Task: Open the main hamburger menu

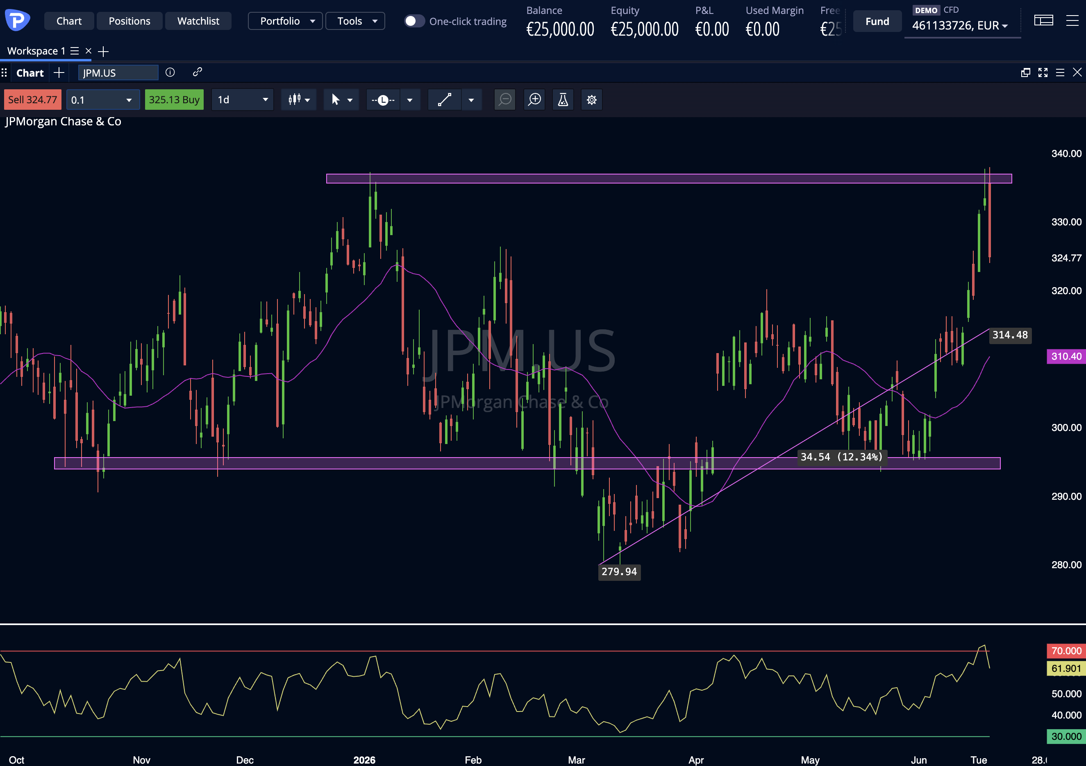Action: click(x=1072, y=20)
